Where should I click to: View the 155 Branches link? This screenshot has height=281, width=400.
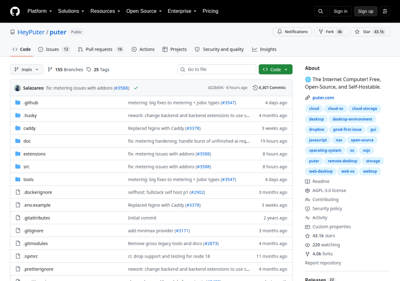[x=66, y=69]
